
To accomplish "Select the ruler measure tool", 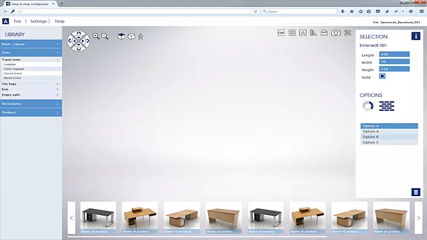I will coord(314,33).
